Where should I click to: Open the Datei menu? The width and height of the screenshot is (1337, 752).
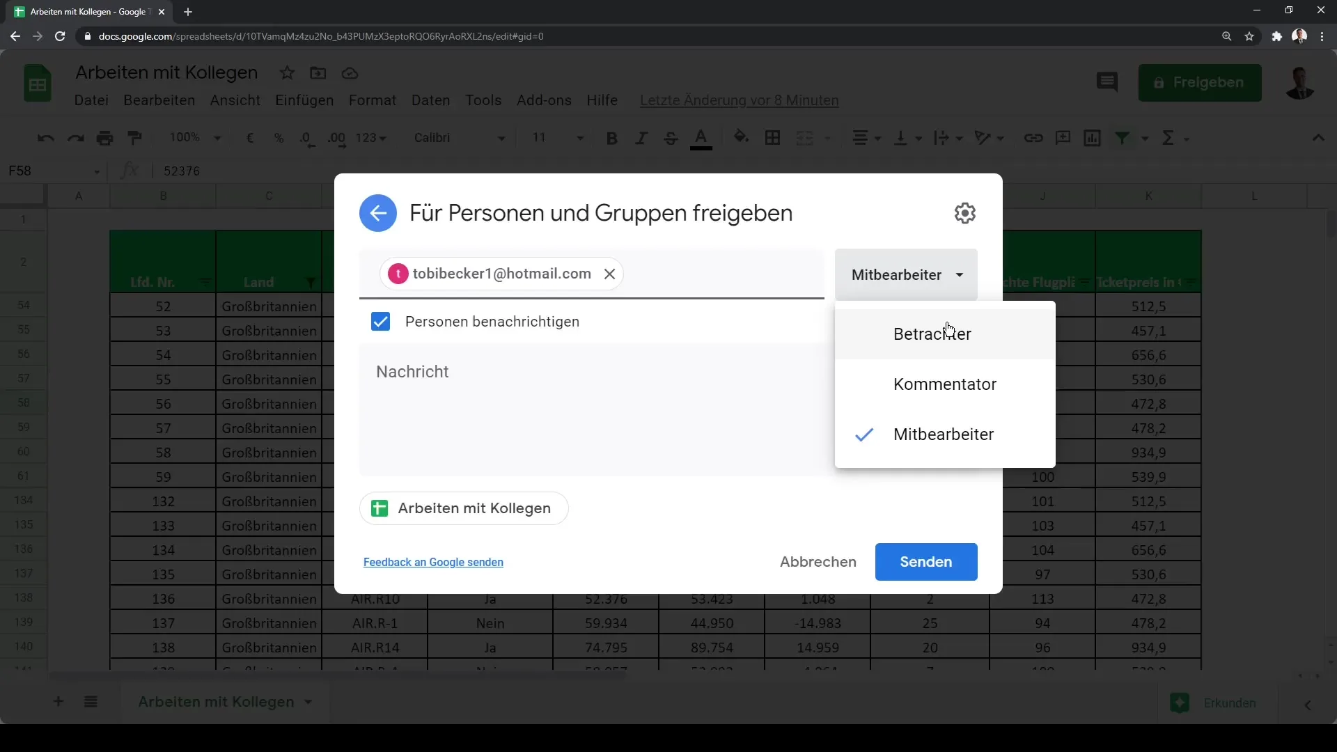(x=91, y=100)
